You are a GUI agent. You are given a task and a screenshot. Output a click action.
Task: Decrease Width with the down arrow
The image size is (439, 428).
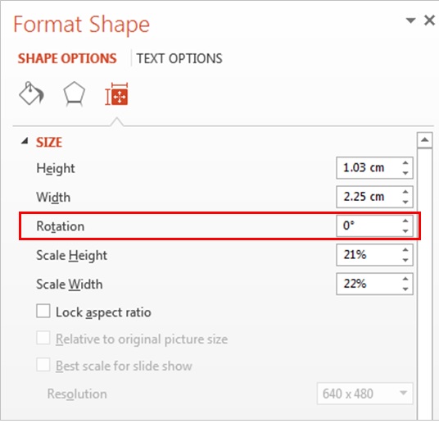tap(405, 202)
